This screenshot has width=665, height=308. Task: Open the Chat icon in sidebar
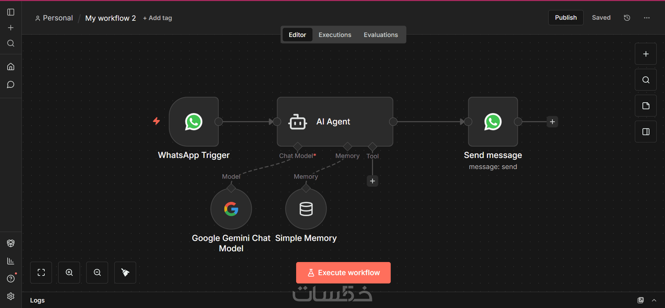point(11,85)
